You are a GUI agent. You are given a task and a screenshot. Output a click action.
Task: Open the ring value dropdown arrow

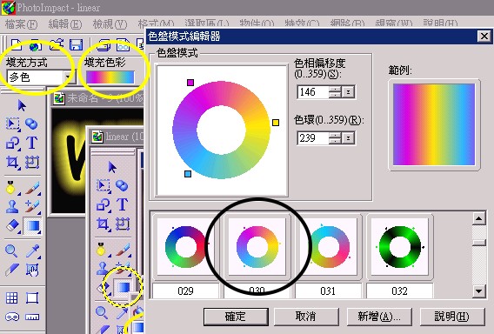point(348,138)
